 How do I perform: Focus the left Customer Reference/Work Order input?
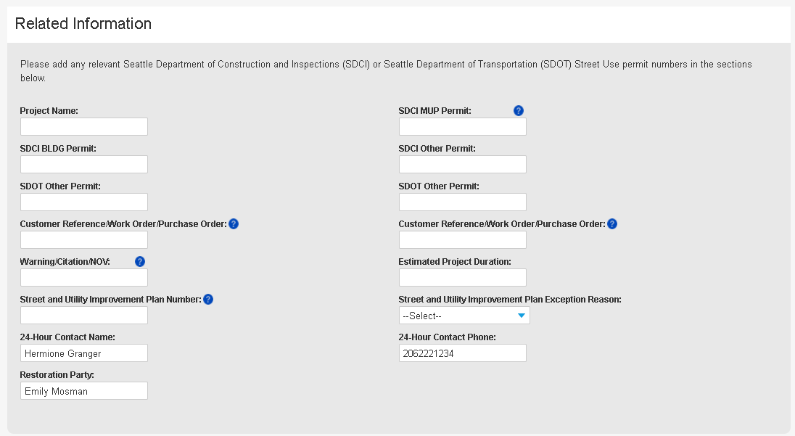[x=84, y=240]
